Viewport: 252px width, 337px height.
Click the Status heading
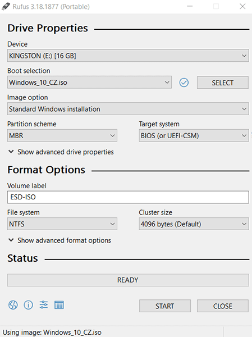[22, 258]
